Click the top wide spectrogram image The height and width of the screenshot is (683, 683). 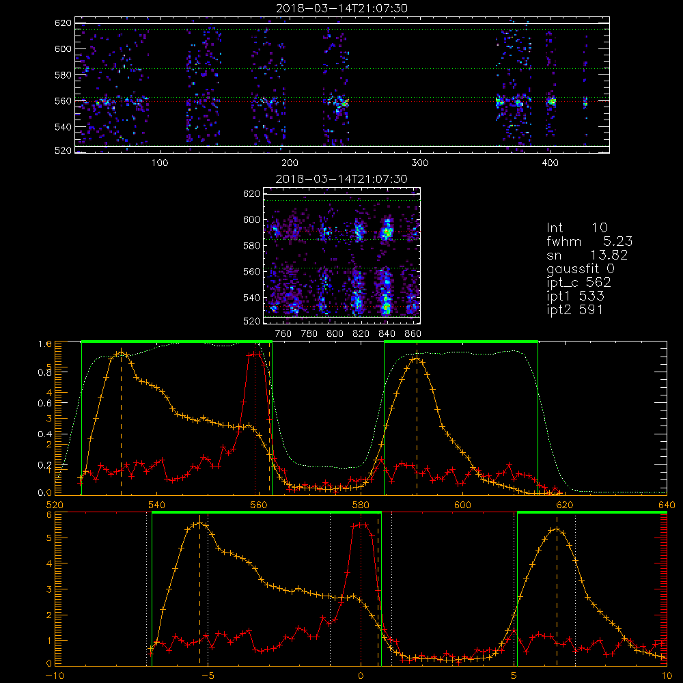pyautogui.click(x=342, y=85)
